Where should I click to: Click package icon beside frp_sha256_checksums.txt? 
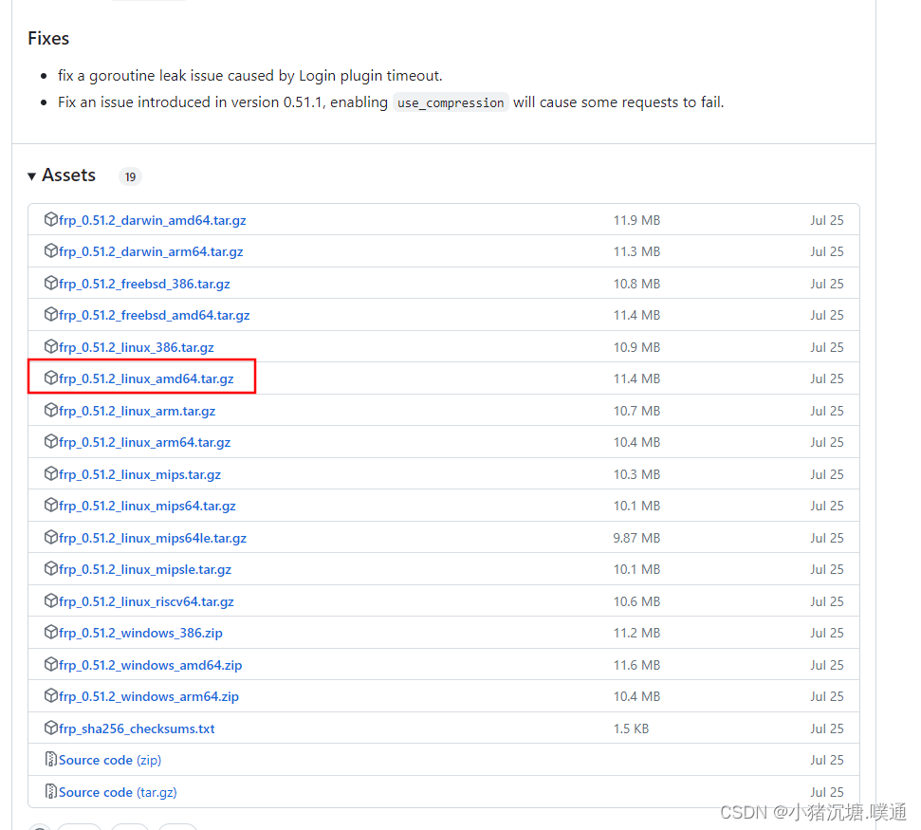point(51,729)
